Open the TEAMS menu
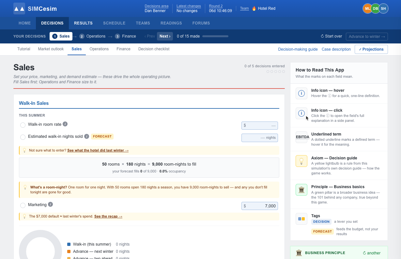The image size is (401, 259). pyautogui.click(x=143, y=23)
